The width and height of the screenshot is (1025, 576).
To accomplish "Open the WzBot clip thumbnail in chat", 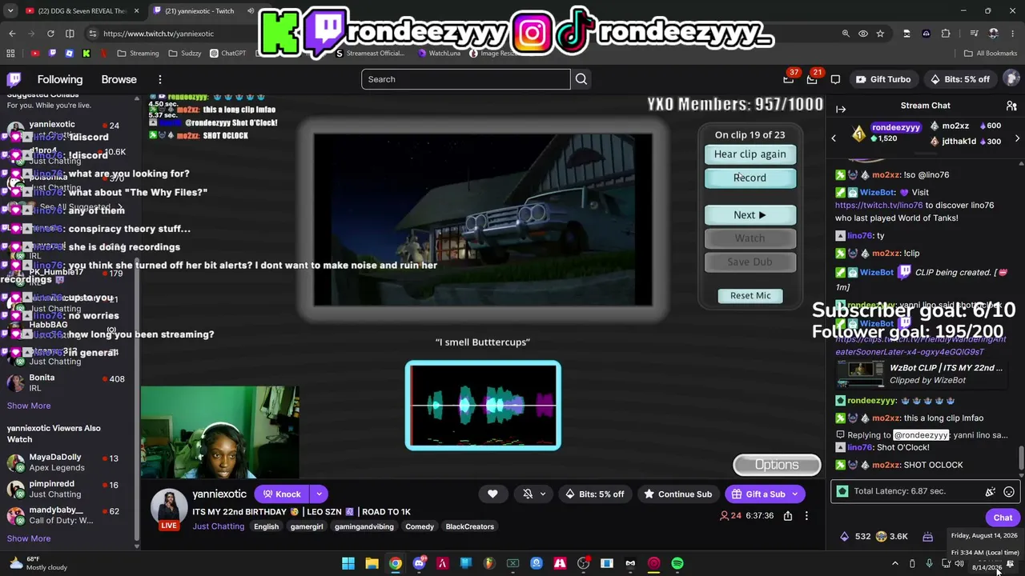I will coord(860,374).
